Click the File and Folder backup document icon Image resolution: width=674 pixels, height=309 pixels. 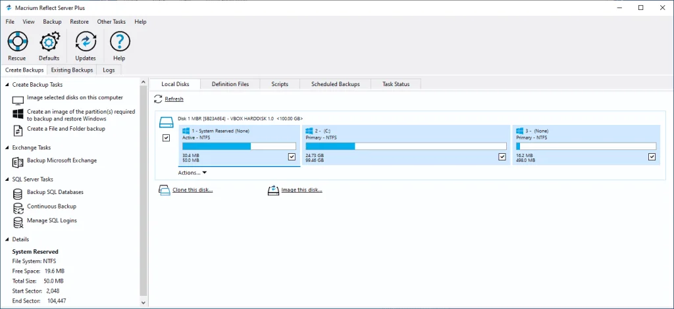(18, 131)
